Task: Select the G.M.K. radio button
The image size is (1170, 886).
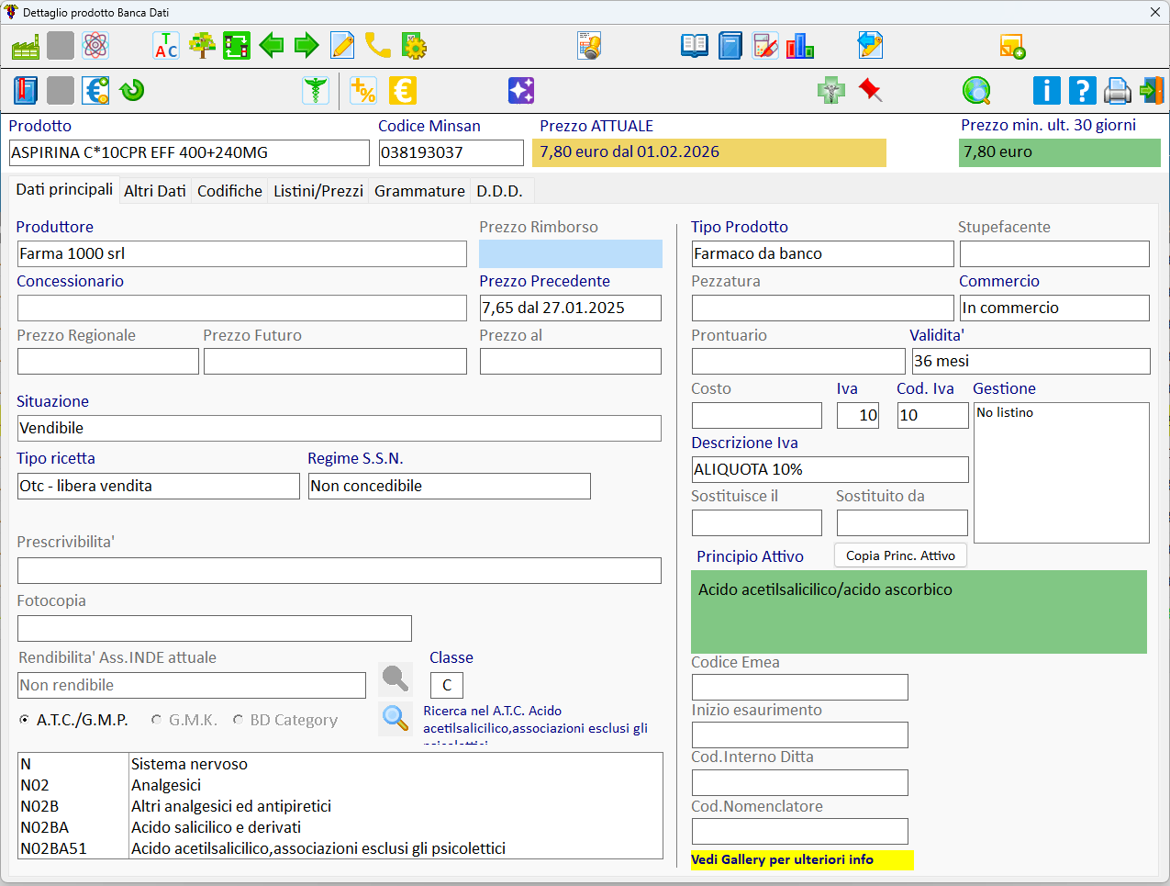Action: (156, 720)
